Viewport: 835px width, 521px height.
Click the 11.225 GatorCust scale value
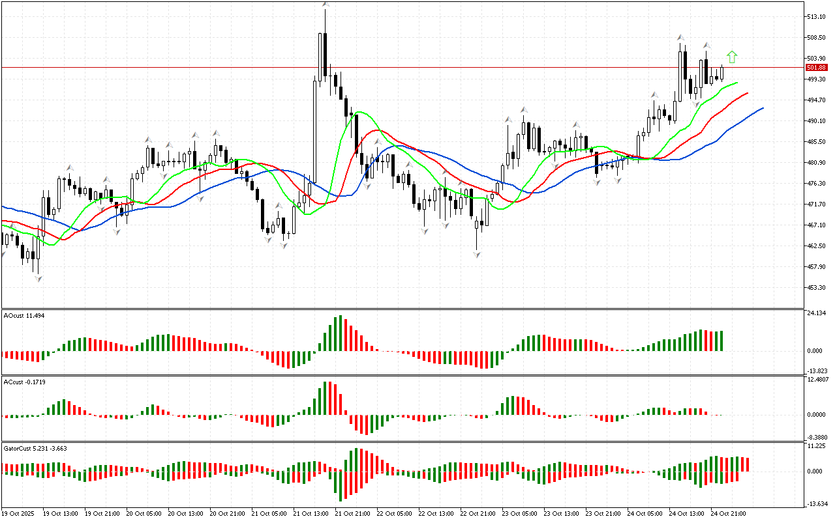tap(817, 446)
